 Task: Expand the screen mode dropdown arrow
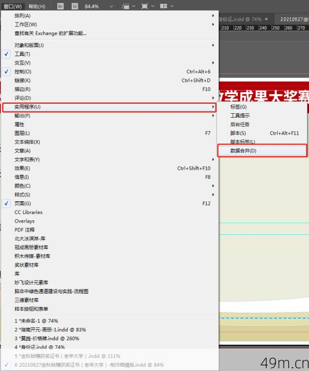153,6
